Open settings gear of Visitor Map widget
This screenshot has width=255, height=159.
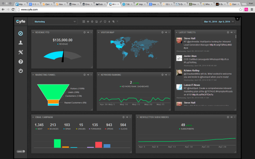(x=162, y=33)
